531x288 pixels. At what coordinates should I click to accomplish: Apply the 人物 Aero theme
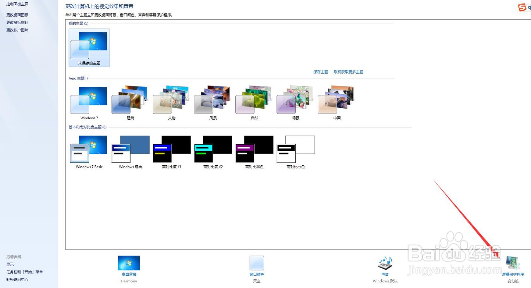pos(172,103)
